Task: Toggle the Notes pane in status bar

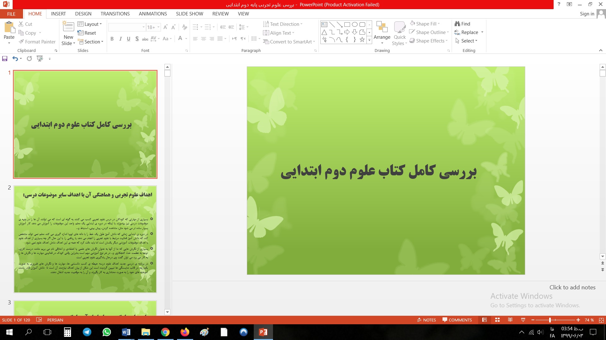Action: 426,320
